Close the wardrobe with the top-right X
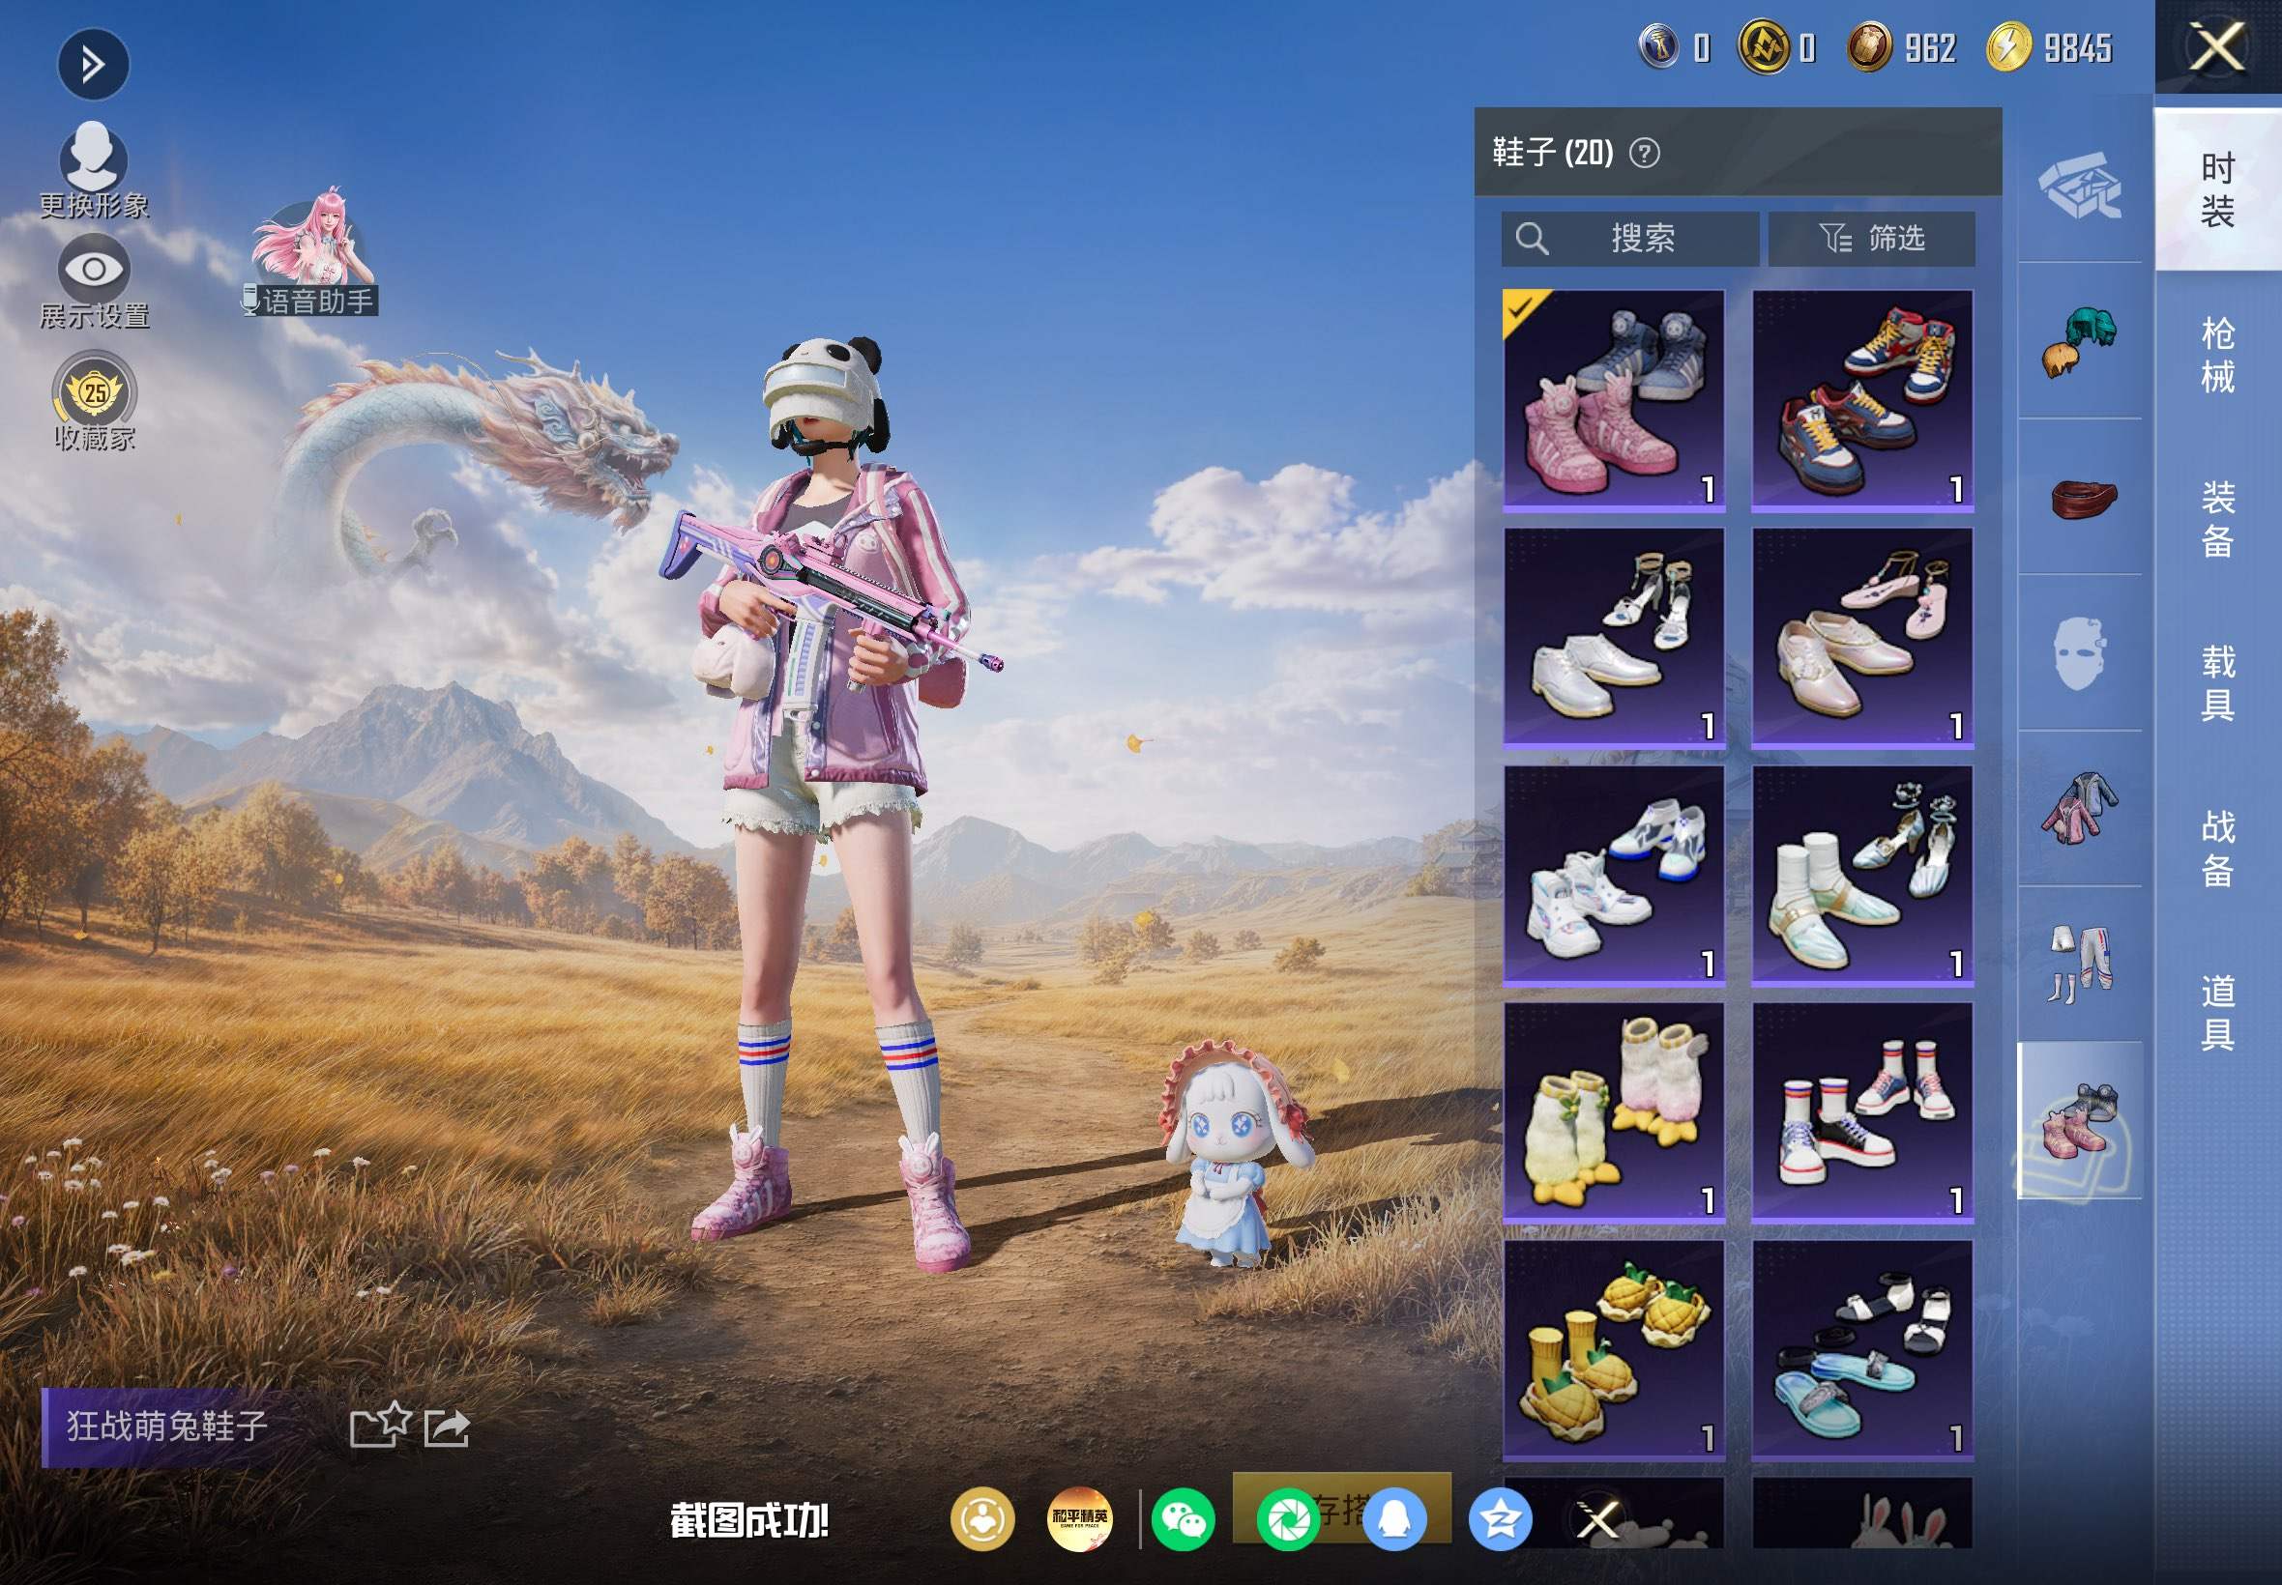2282x1585 pixels. (2217, 46)
